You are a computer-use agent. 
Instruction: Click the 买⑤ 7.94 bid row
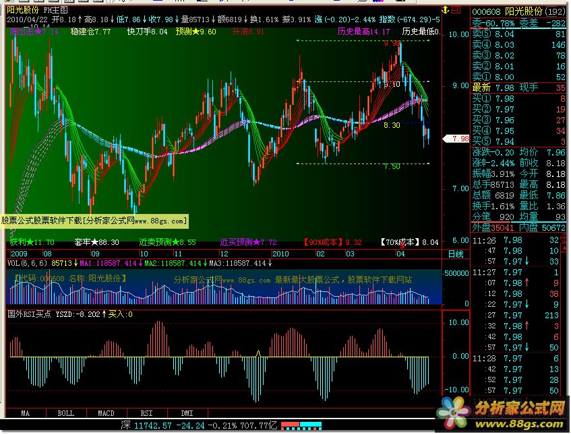pyautogui.click(x=518, y=141)
